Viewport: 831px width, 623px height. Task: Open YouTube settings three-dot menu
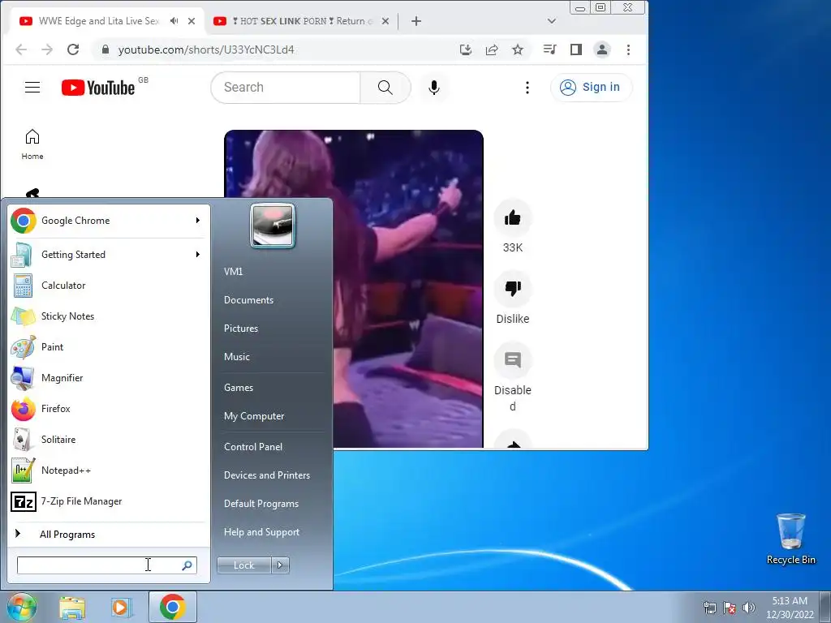click(527, 88)
